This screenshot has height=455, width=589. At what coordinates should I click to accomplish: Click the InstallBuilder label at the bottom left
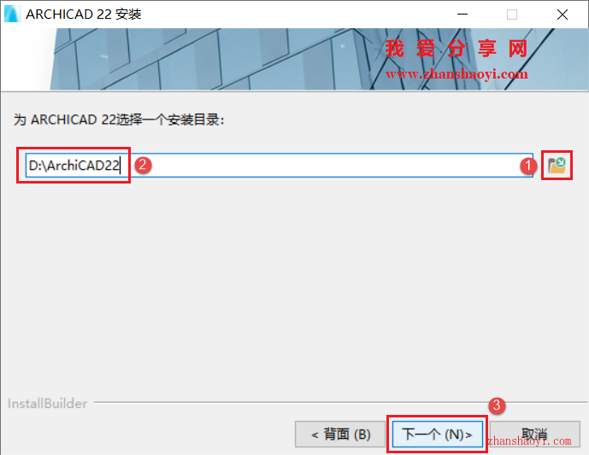click(x=47, y=404)
